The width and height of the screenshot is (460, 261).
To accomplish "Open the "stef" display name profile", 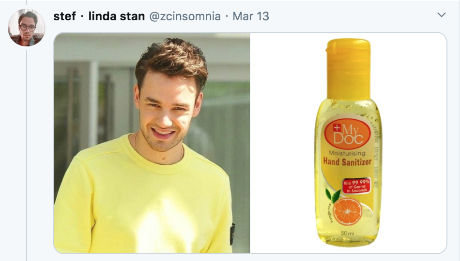I will coord(64,16).
